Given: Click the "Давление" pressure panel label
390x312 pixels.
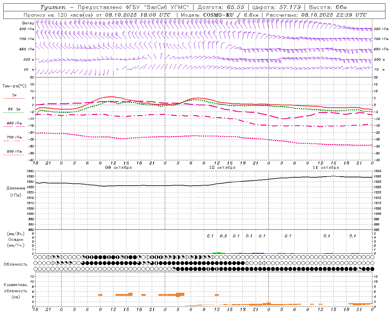Looking at the screenshot, I should (x=16, y=188).
